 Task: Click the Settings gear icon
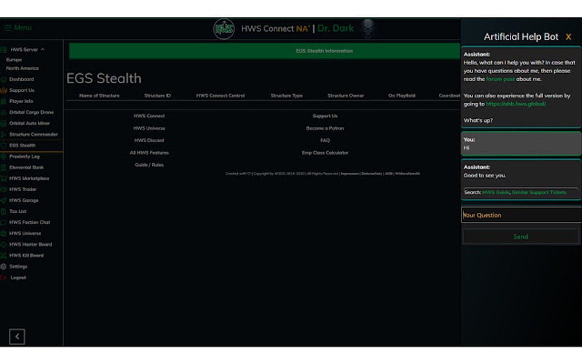coord(5,266)
